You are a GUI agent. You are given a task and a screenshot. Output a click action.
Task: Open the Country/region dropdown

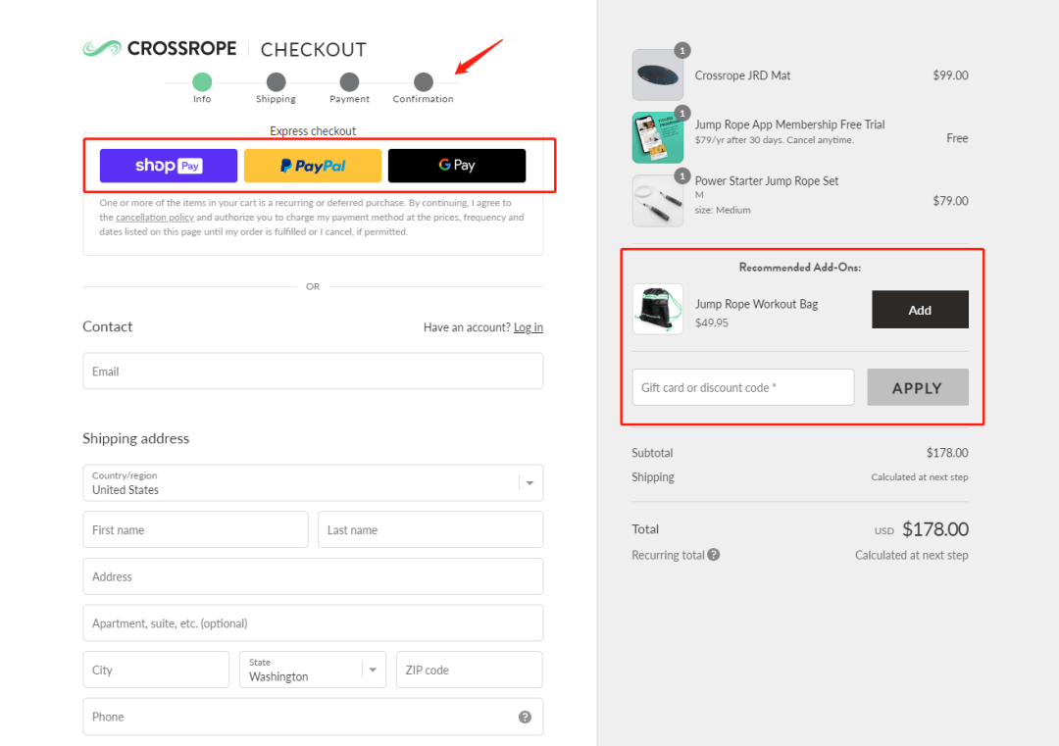click(313, 482)
